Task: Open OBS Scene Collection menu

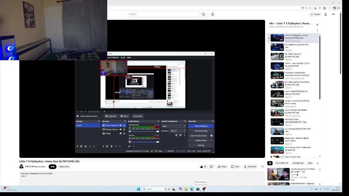Action: [113, 57]
